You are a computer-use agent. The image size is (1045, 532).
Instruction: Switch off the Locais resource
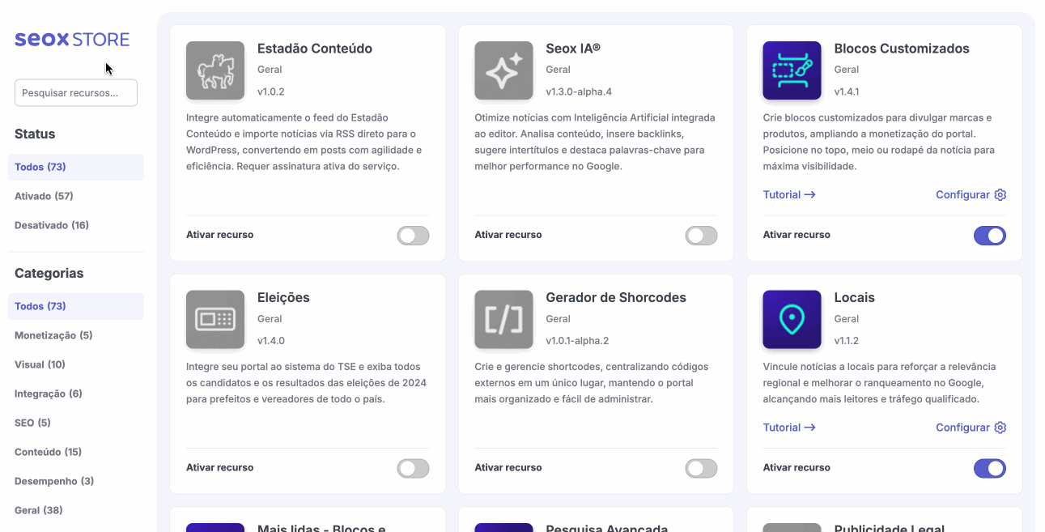click(x=989, y=468)
